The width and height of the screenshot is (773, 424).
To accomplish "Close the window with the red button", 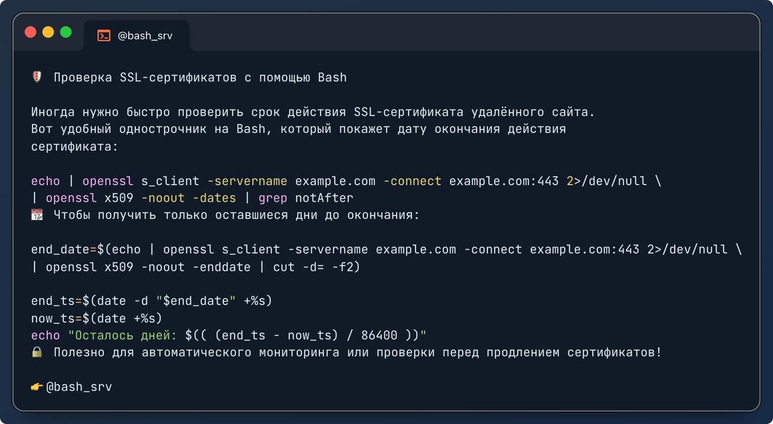I will click(x=31, y=33).
